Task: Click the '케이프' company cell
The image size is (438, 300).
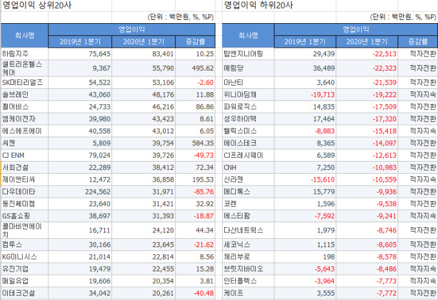Action: pos(248,294)
